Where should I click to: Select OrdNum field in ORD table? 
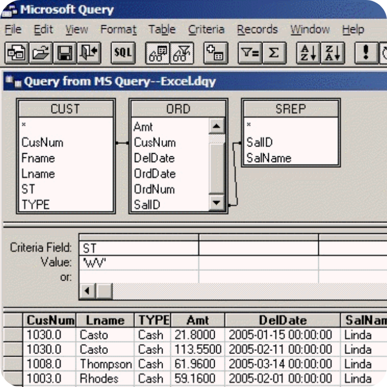[x=154, y=189]
